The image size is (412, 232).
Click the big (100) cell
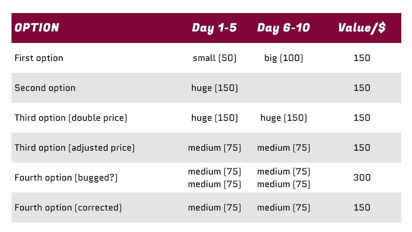click(x=284, y=58)
